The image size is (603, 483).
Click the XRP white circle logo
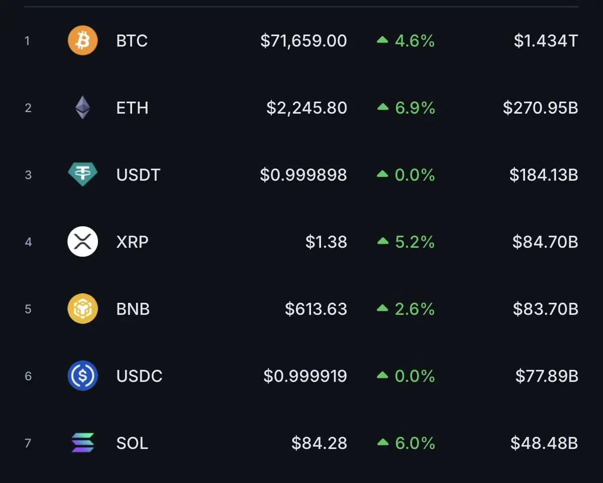pyautogui.click(x=82, y=242)
